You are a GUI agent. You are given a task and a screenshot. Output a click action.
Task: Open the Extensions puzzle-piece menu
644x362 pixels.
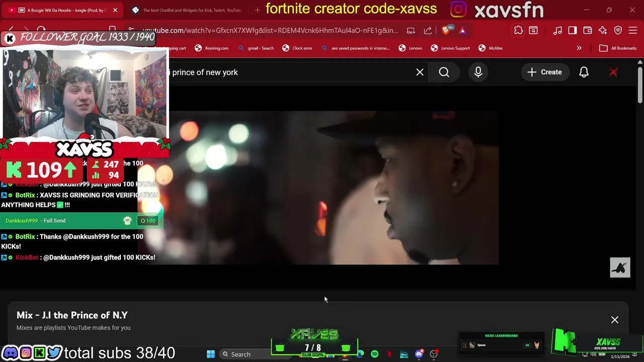point(518,31)
